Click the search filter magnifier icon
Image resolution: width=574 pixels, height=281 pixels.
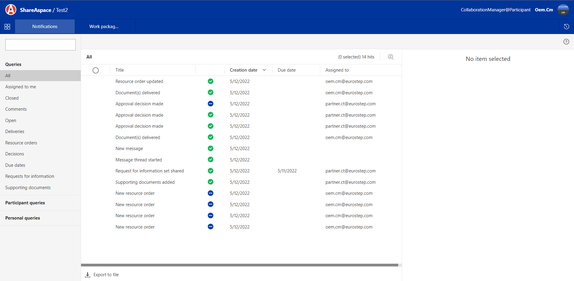[x=390, y=57]
